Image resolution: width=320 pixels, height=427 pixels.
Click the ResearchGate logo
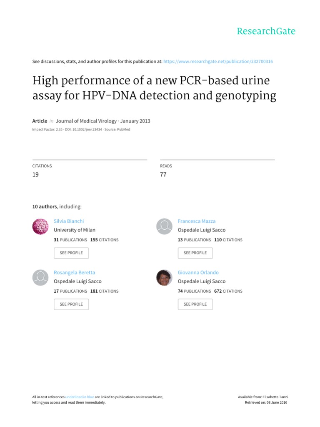(266, 31)
